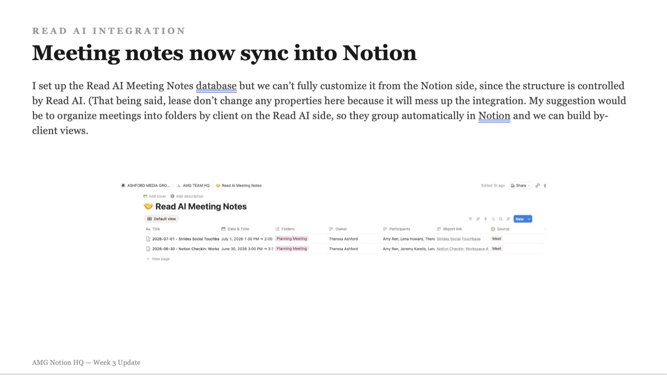Click the June 30, 2026 3:00 PM date cell
The image size is (667, 375).
(247, 249)
